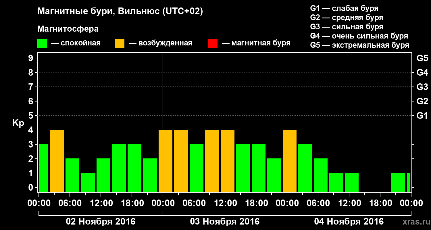This screenshot has width=431, height=230.
Task: Click the red 'магнитная буря' legend swatch
Action: click(x=213, y=43)
